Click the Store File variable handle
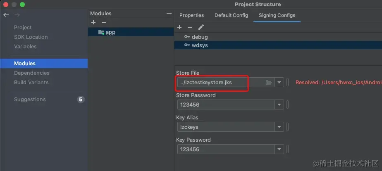The width and height of the screenshot is (382, 171). pos(287,83)
